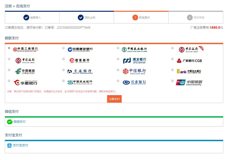Go to step 1 信息录入 tab
This screenshot has width=228, height=160.
click(x=32, y=18)
